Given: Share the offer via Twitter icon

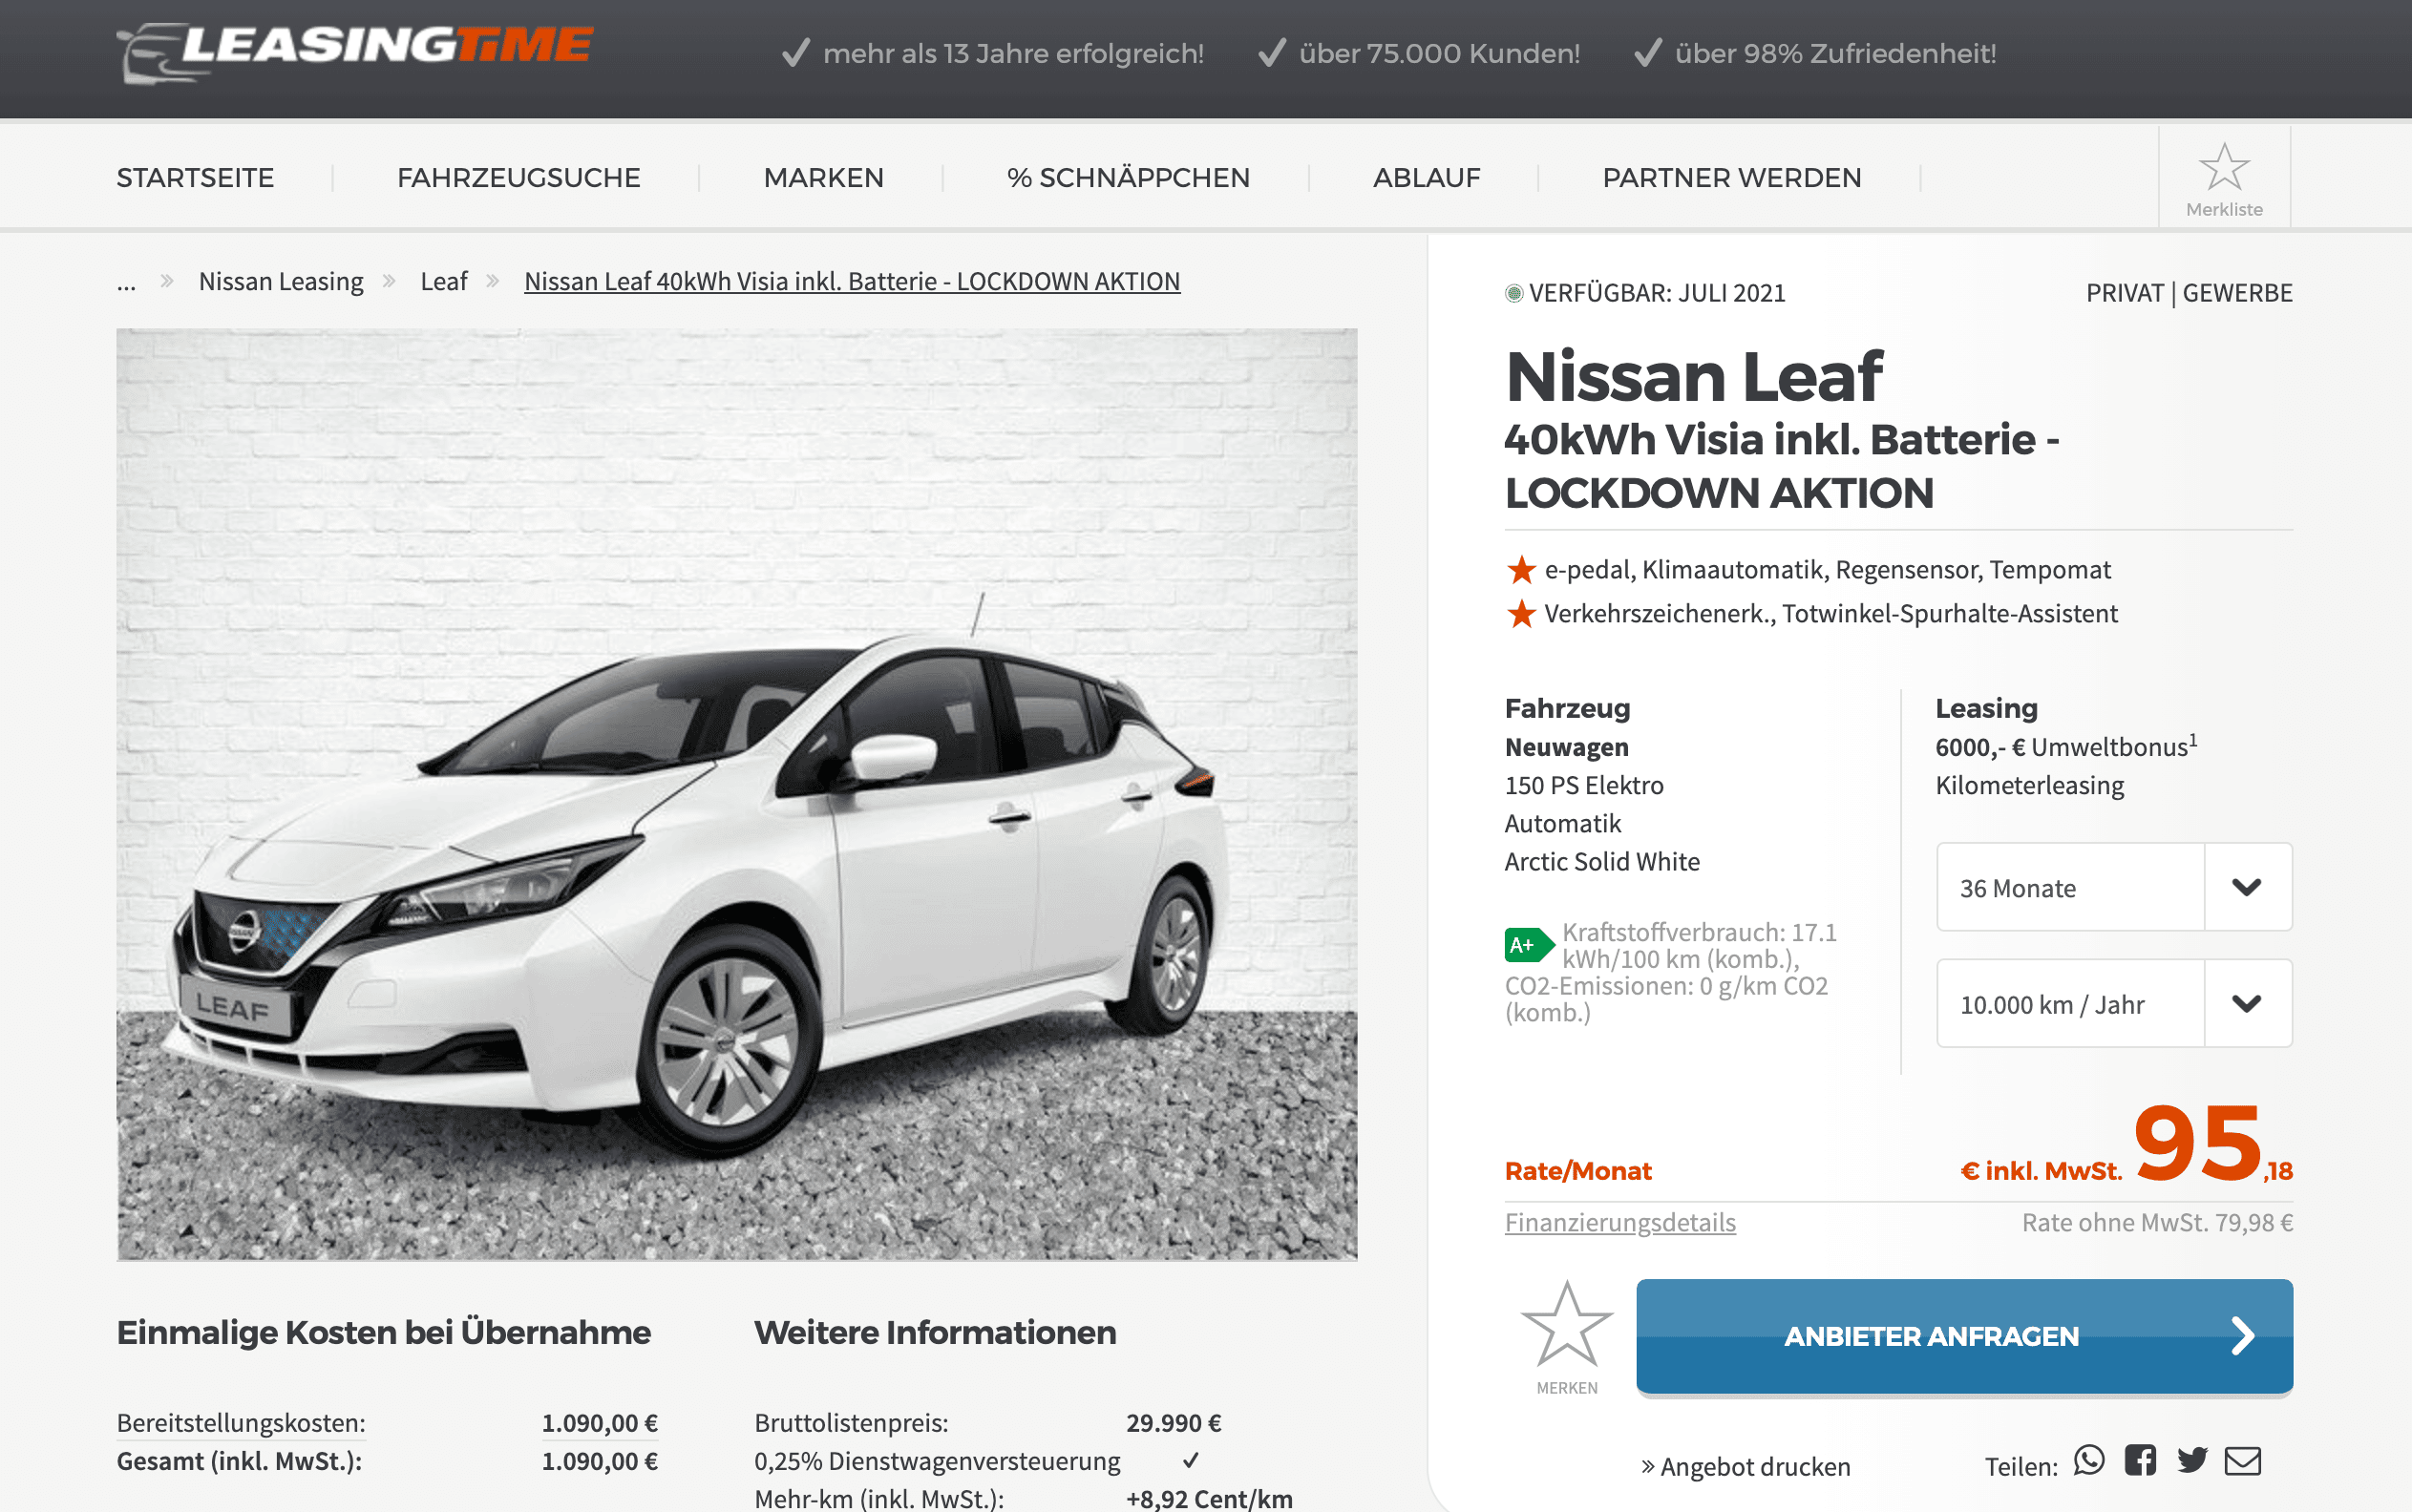Looking at the screenshot, I should (2192, 1461).
